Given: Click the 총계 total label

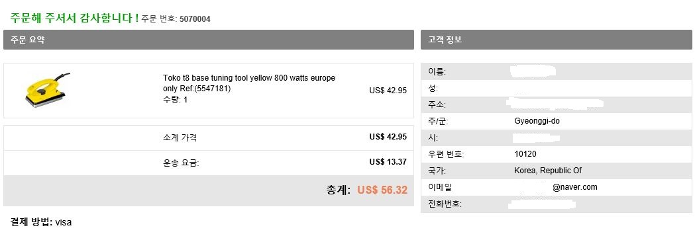Looking at the screenshot, I should [339, 190].
